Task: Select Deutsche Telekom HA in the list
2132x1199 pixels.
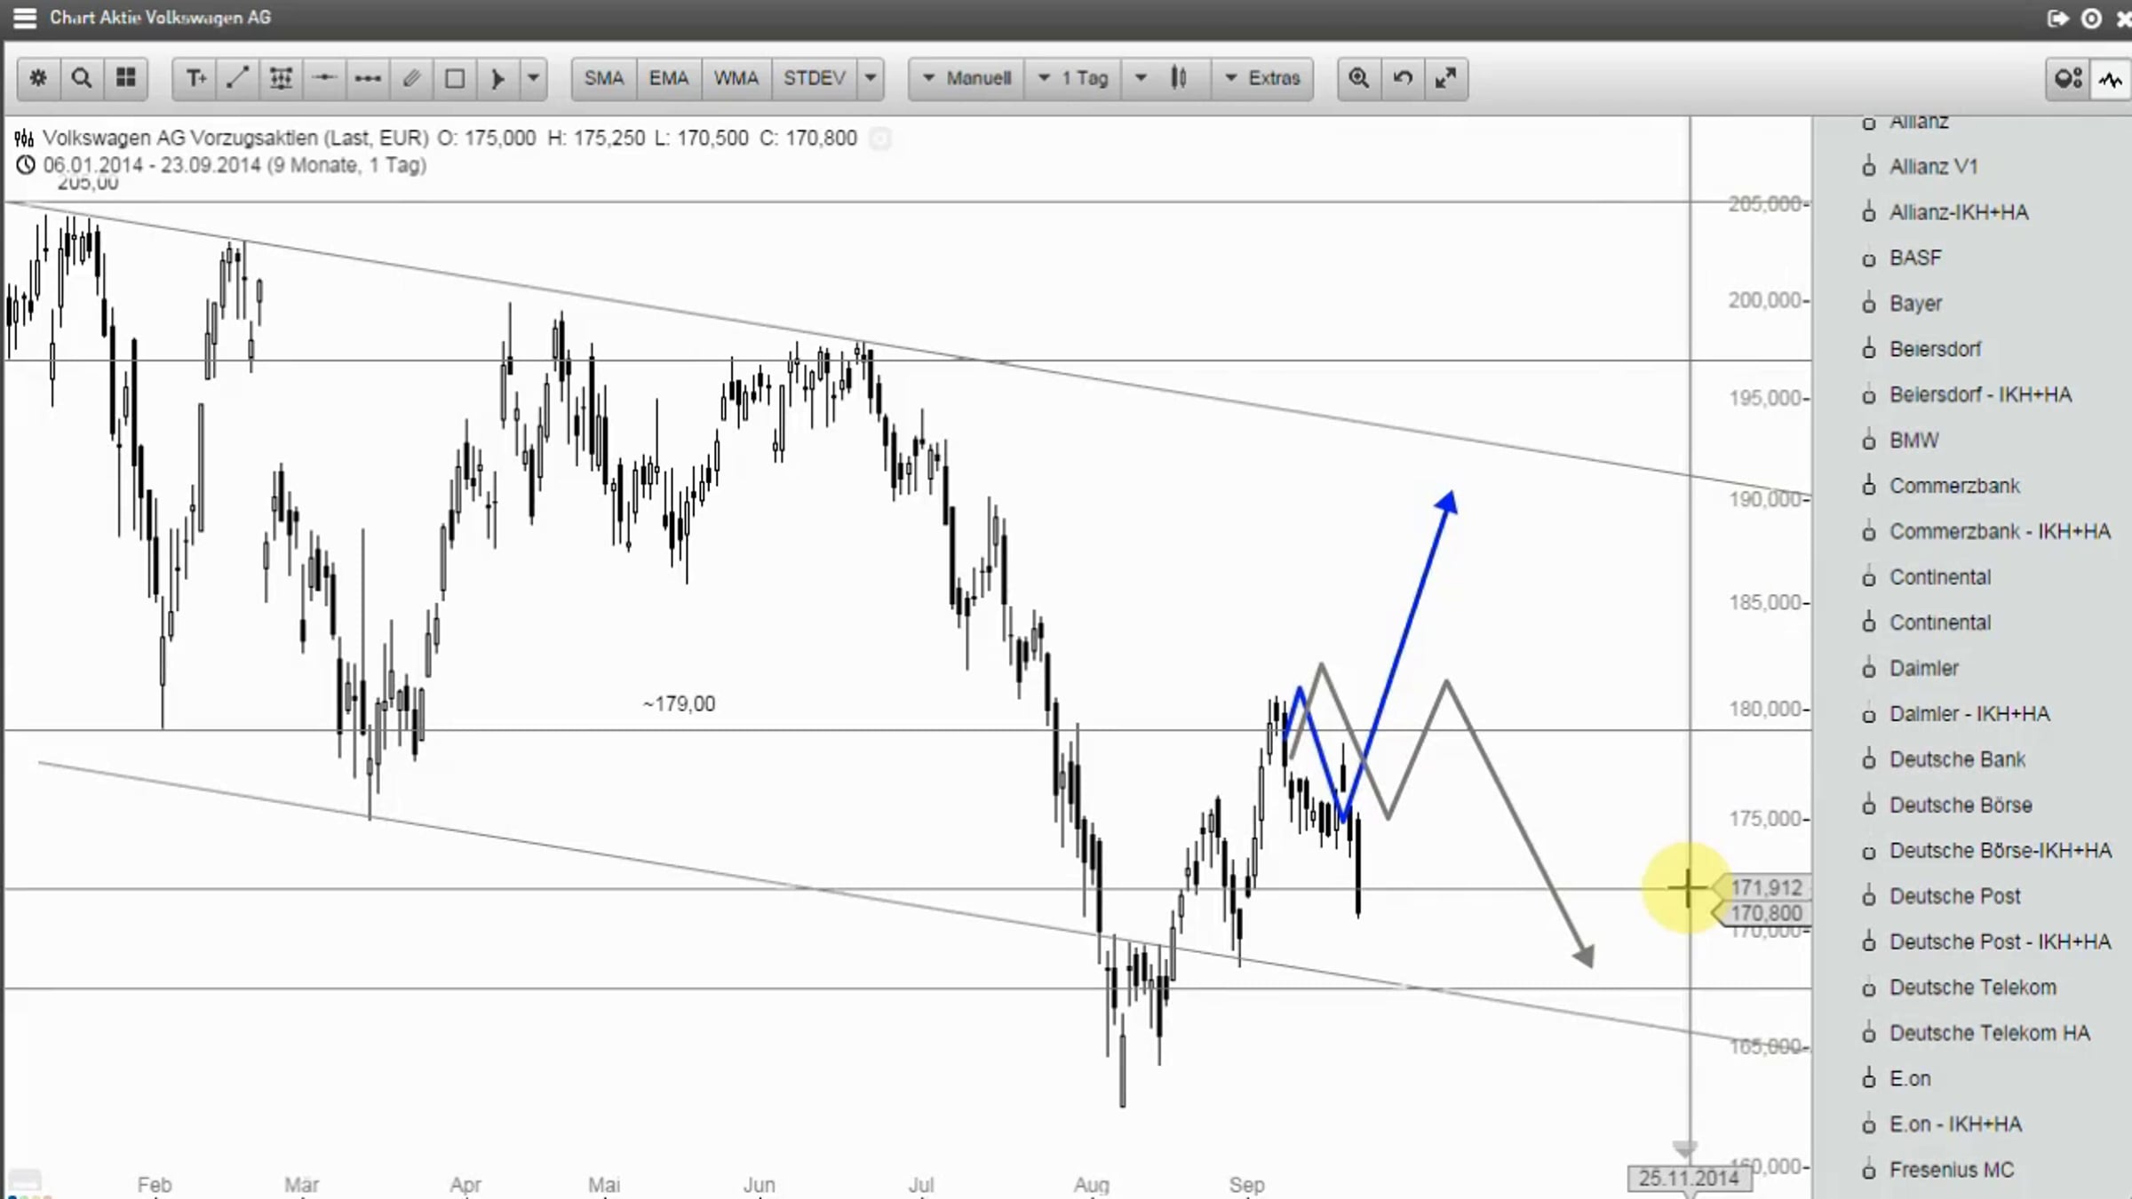Action: (x=1990, y=1033)
